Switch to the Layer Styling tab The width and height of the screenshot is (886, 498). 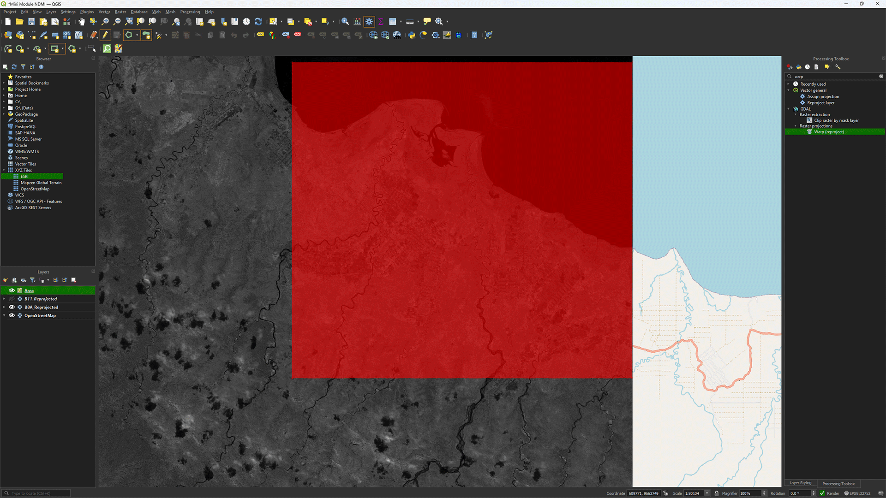pyautogui.click(x=800, y=483)
